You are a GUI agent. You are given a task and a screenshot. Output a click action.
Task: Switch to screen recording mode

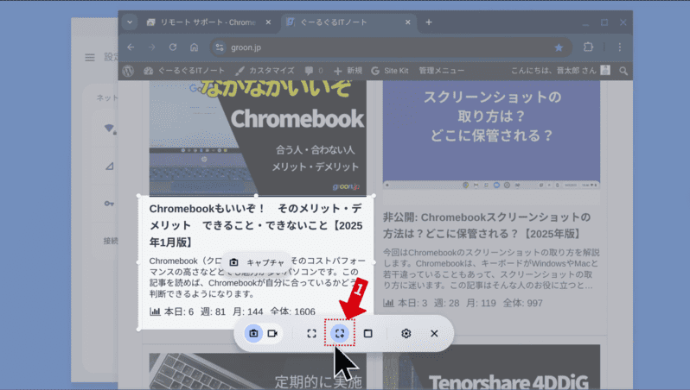[x=273, y=333]
